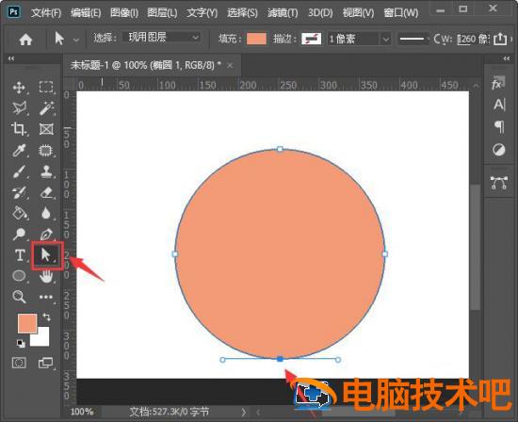Select the Rectangular Marquee tool

tap(46, 87)
